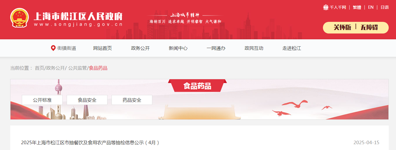Enable 无障碍 accessibility mode
Screen dimensions: 396x150
pos(369,28)
